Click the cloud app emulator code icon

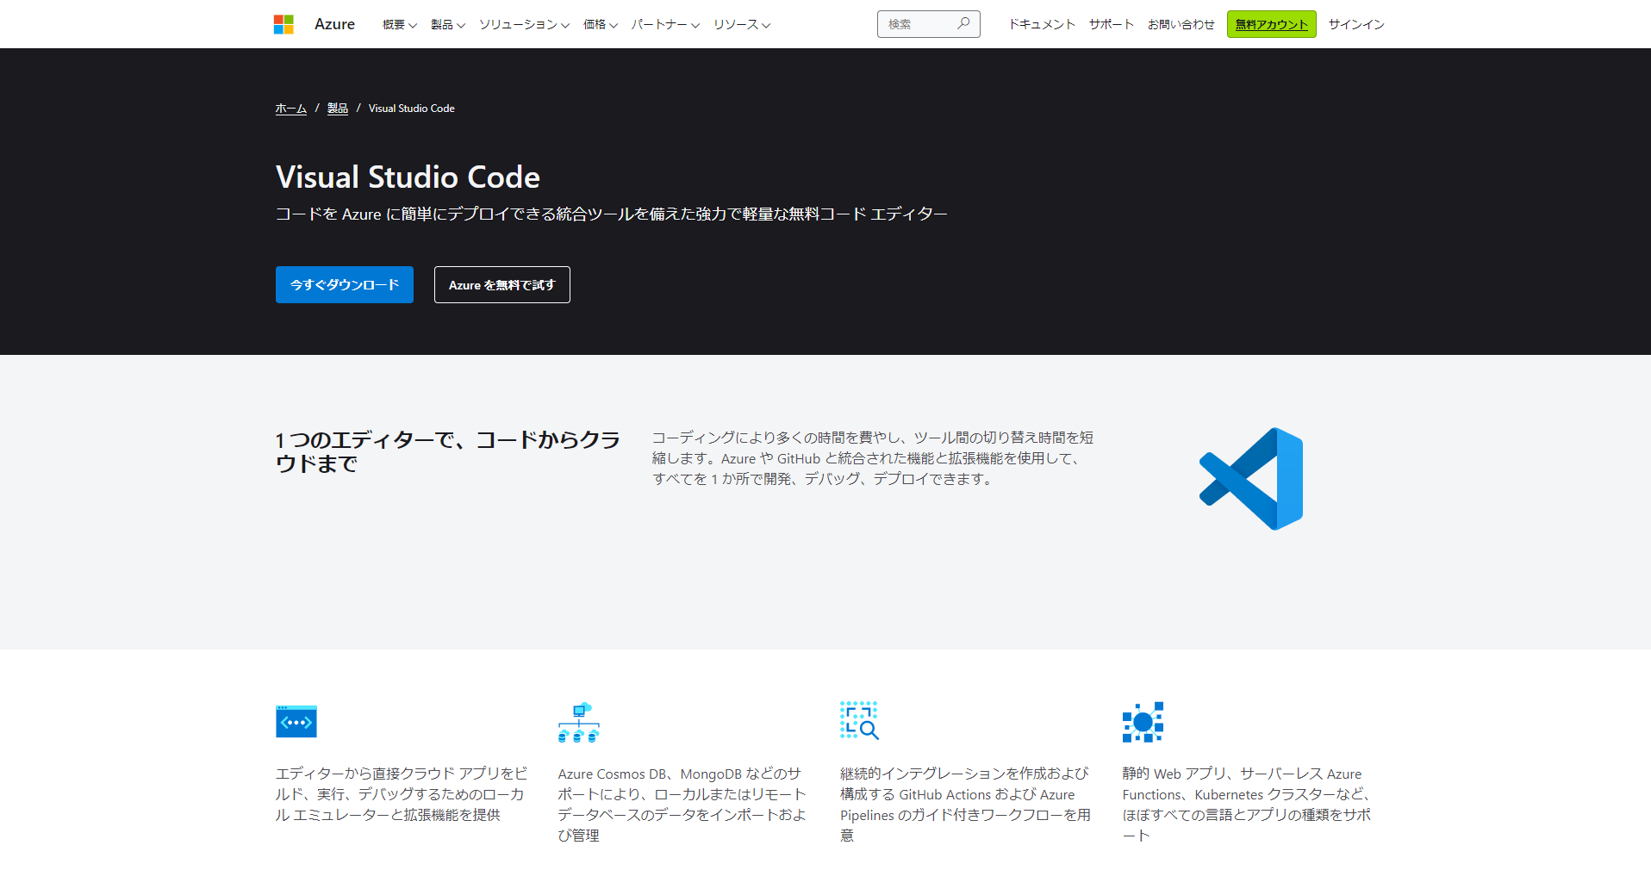pos(296,721)
